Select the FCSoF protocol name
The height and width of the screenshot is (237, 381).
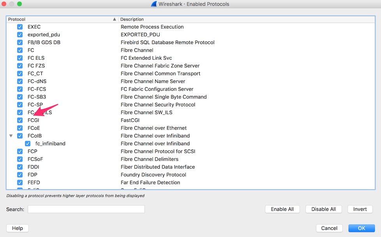[x=35, y=159]
